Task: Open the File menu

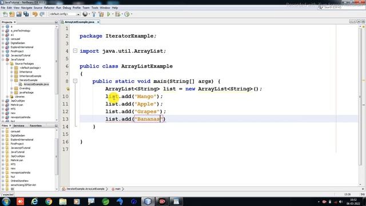Action: click(3, 7)
